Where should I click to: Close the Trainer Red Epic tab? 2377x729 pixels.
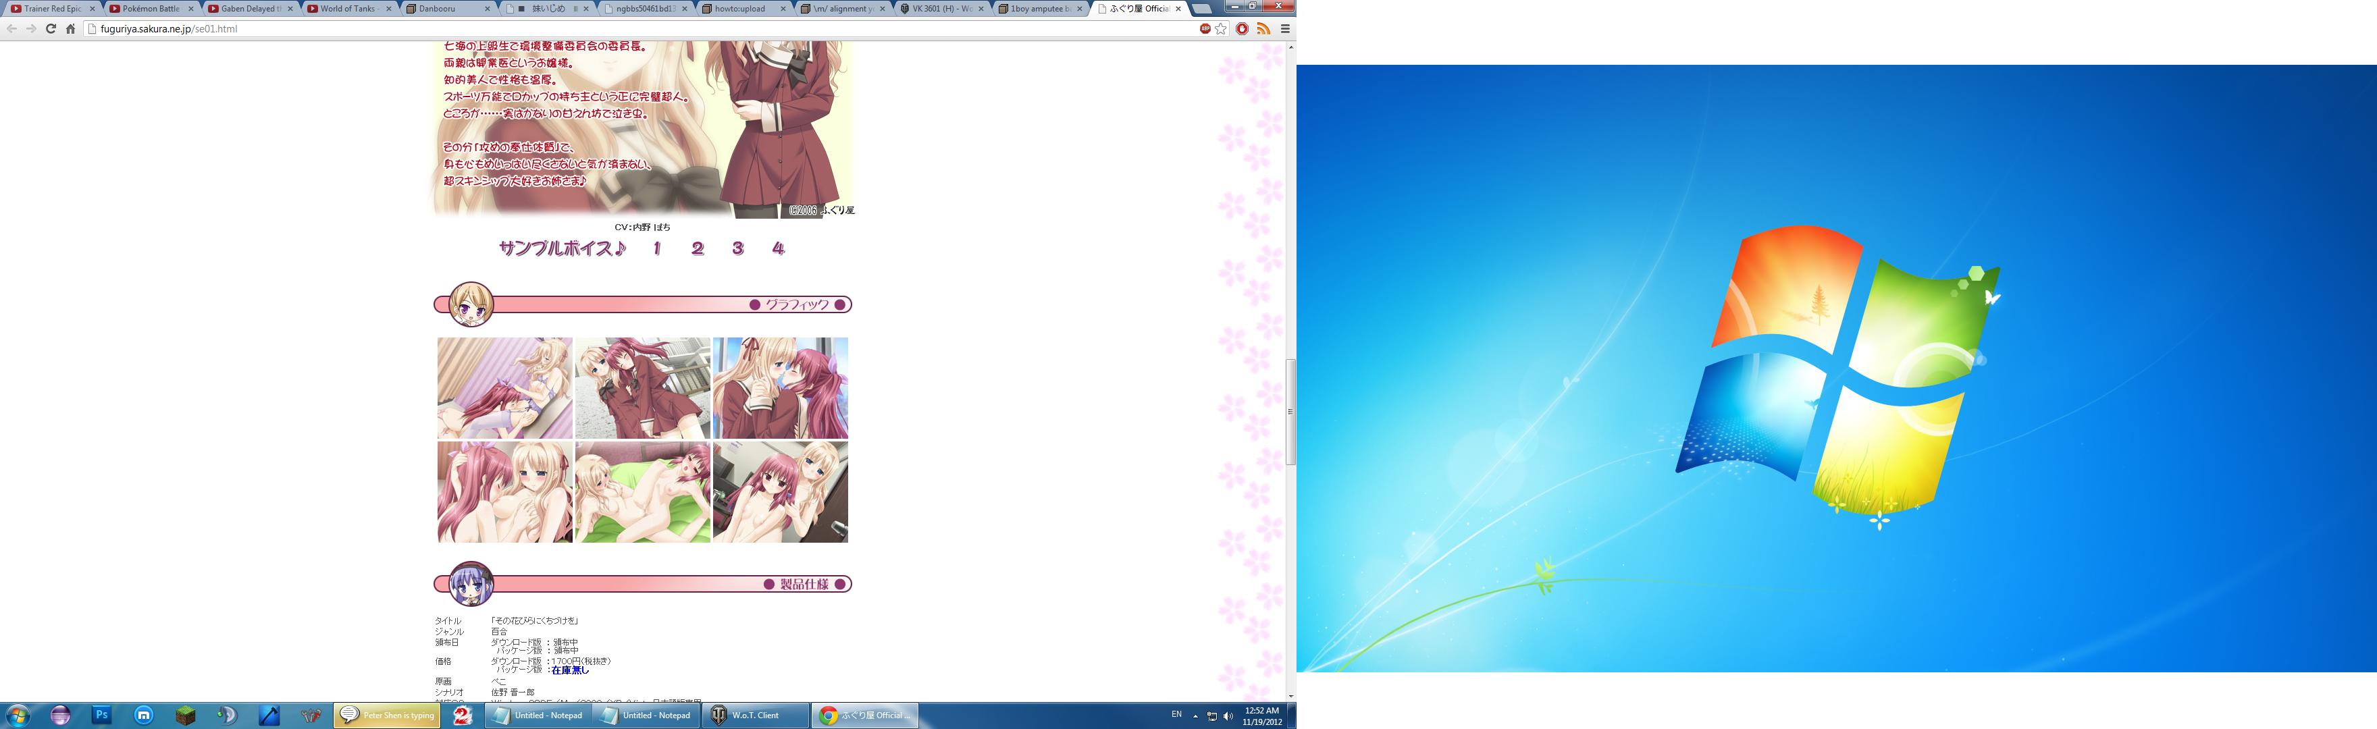(93, 8)
